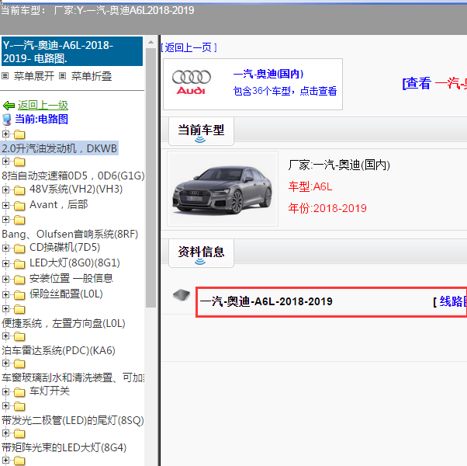Image resolution: width=467 pixels, height=466 pixels.
Task: Open folder icon above 便捷系统，左置方向盘
Action: click(x=19, y=309)
